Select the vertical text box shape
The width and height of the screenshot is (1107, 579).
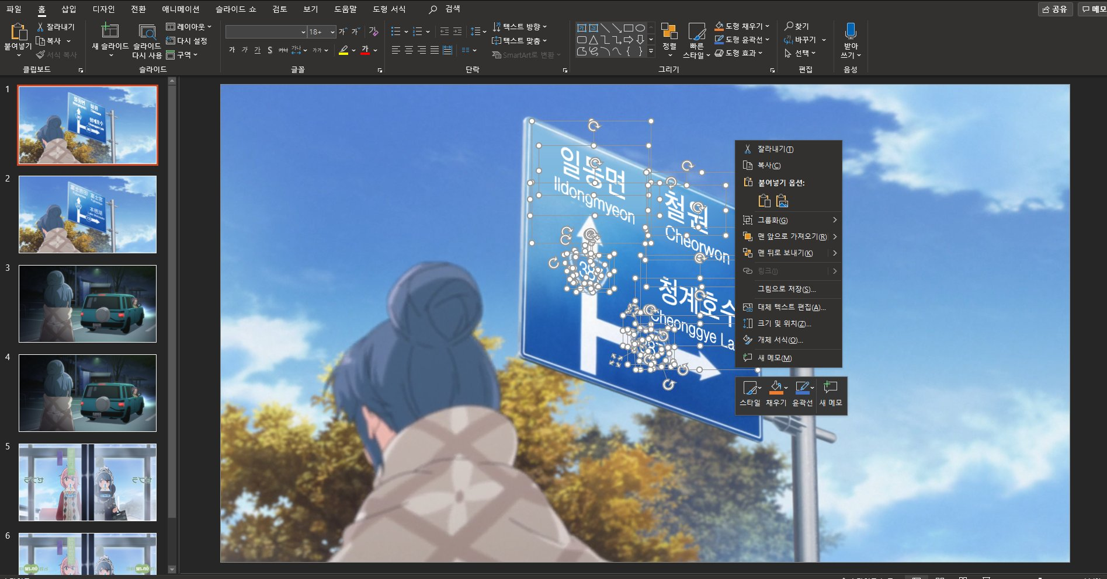[x=594, y=28]
